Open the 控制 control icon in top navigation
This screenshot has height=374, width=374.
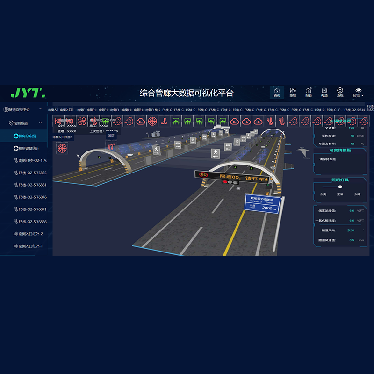point(294,90)
